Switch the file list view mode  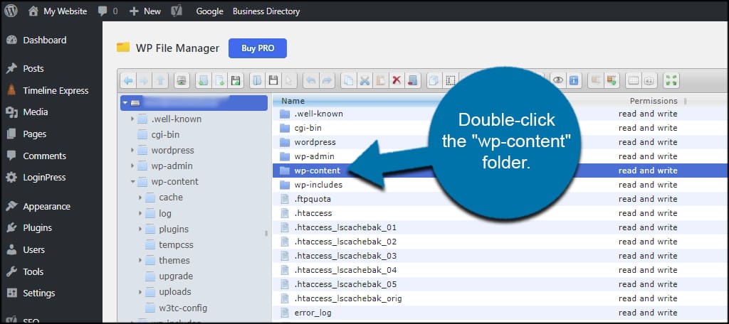click(633, 80)
